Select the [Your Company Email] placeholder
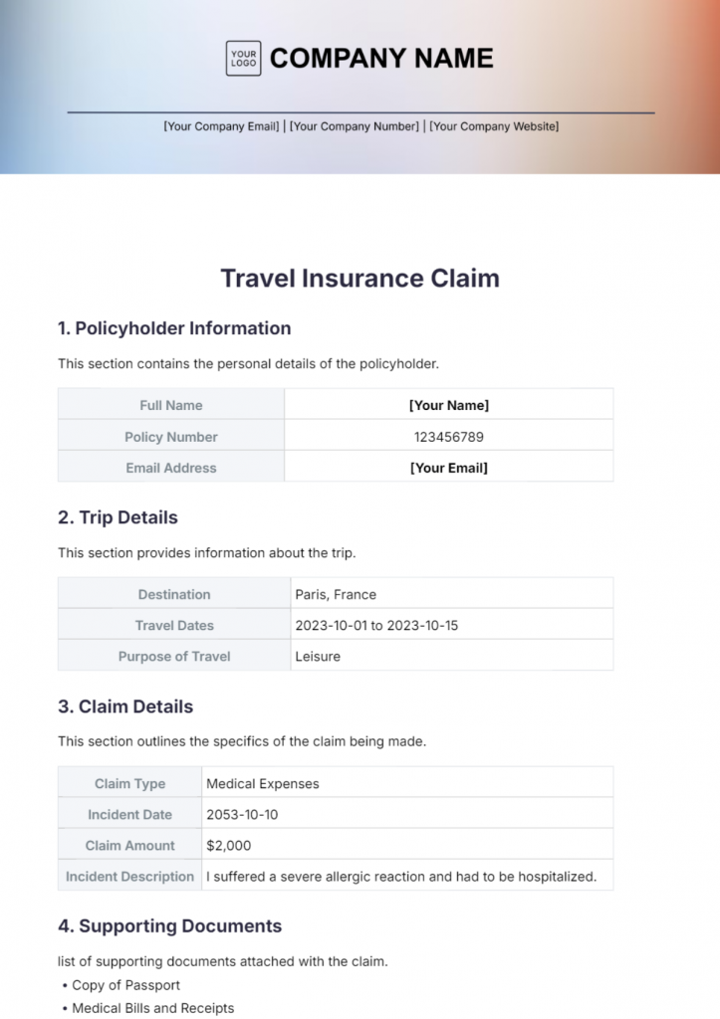 pyautogui.click(x=221, y=126)
